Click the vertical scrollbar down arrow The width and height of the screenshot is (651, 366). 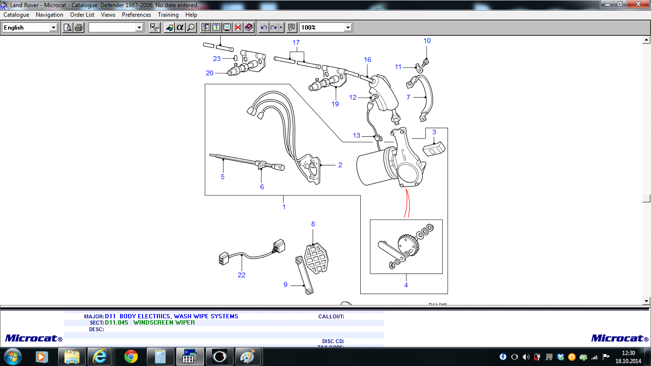[x=646, y=301]
